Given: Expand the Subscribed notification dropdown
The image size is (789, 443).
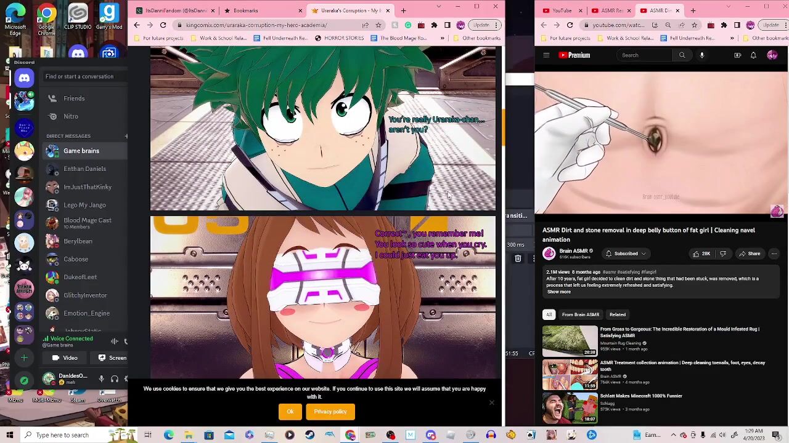Looking at the screenshot, I should [x=626, y=253].
